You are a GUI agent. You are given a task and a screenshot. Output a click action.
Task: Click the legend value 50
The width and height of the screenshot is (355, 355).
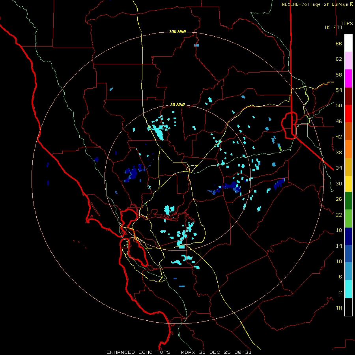pyautogui.click(x=339, y=106)
